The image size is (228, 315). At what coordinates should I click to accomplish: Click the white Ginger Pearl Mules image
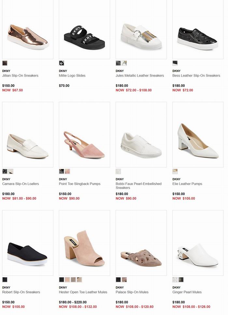tap(198, 243)
